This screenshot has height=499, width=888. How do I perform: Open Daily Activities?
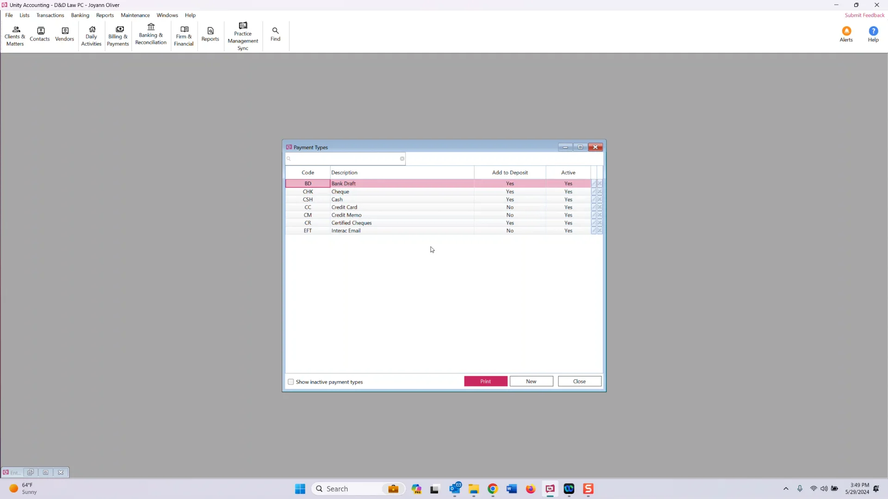coord(91,35)
